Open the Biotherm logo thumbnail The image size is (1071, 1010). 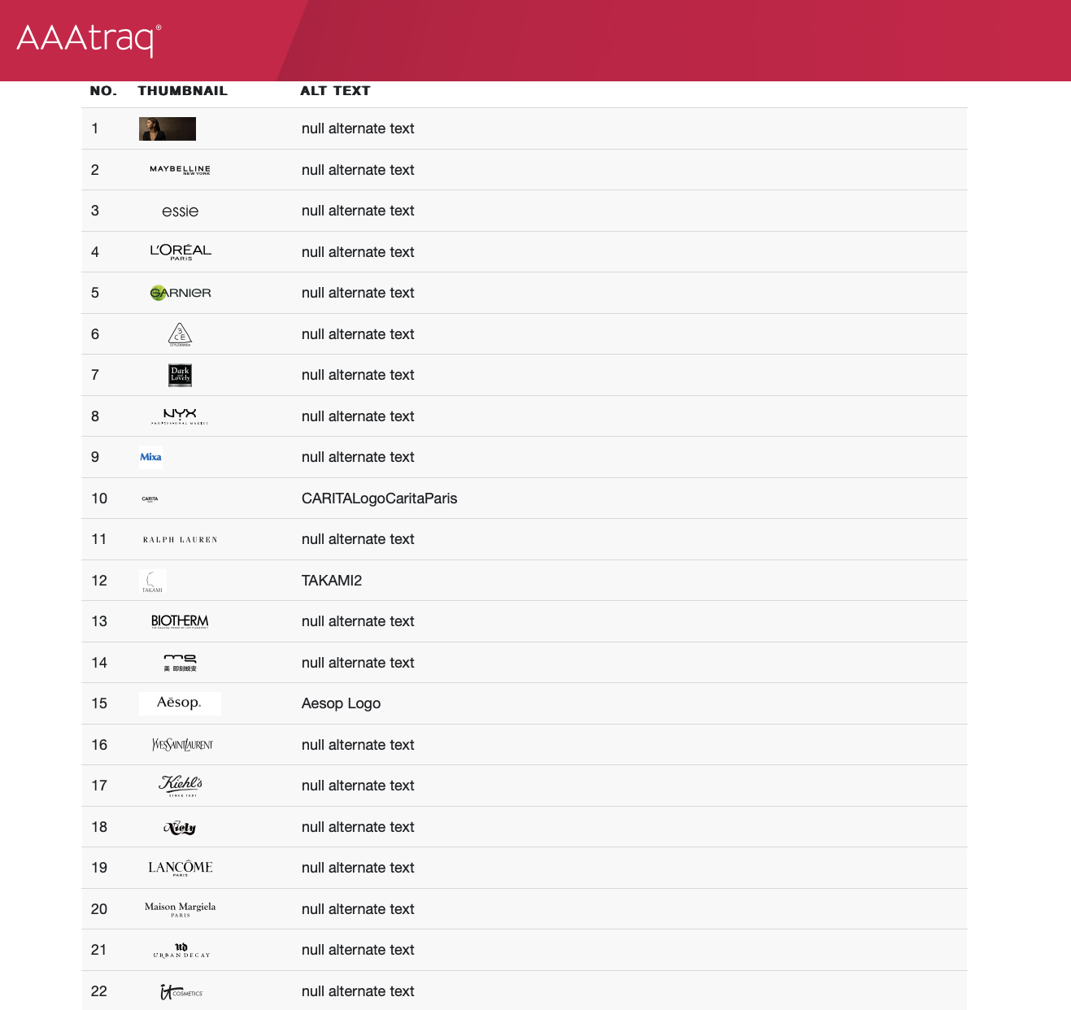(180, 621)
